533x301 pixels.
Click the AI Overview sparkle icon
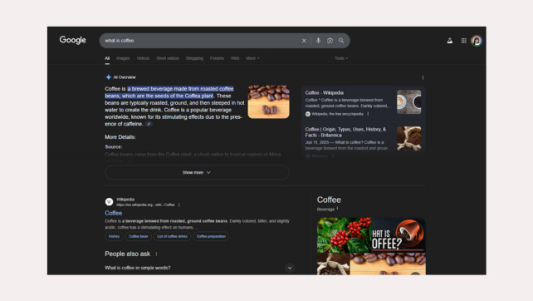point(108,77)
